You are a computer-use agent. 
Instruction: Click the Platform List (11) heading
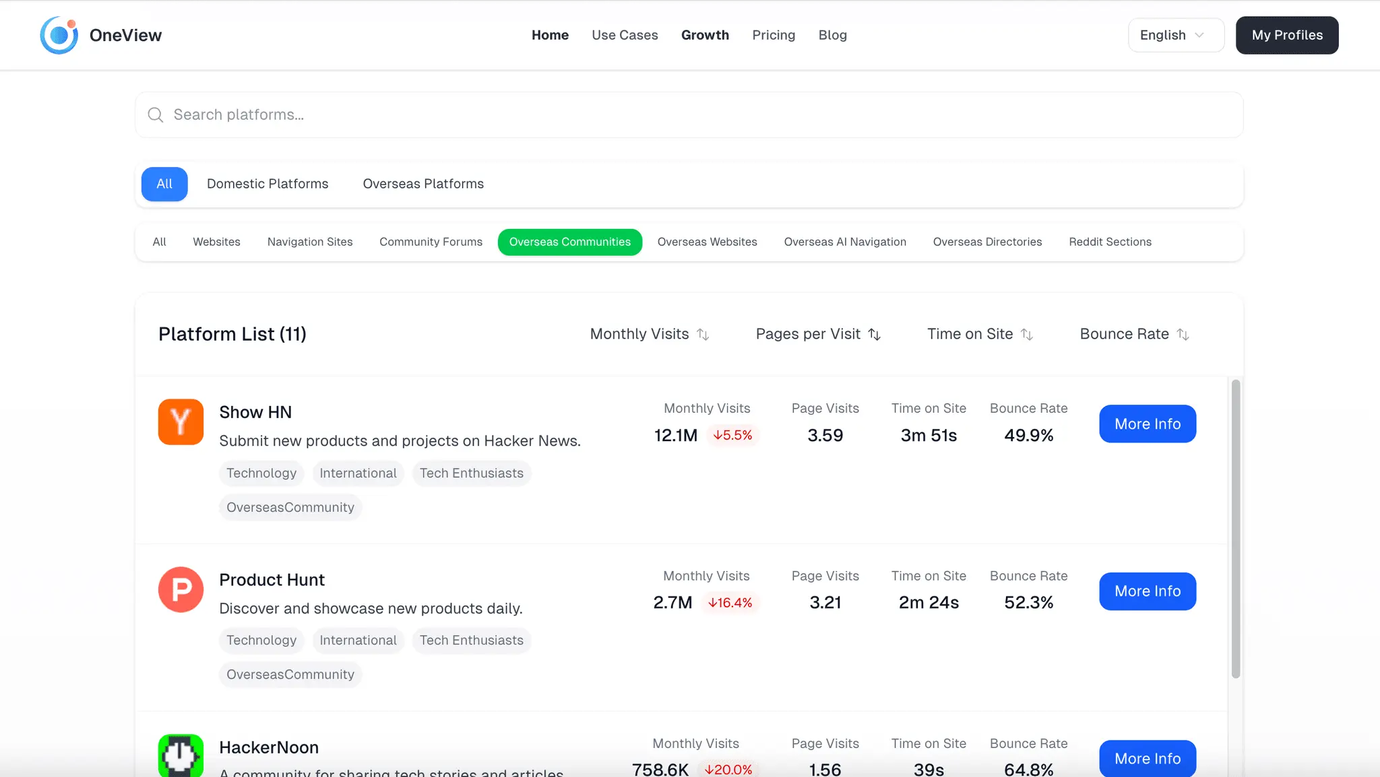[x=232, y=334]
